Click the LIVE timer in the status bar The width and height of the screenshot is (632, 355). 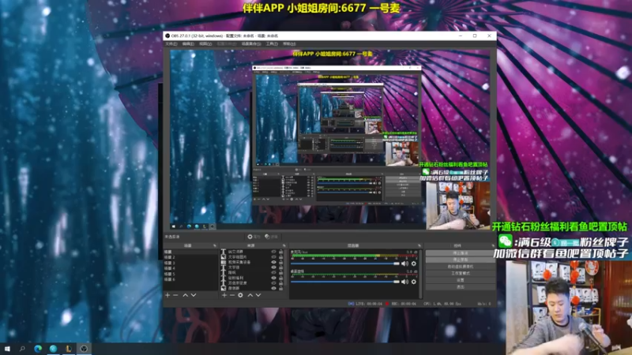tap(369, 304)
